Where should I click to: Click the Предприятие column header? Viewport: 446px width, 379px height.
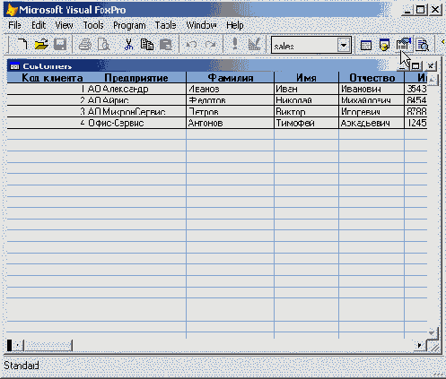[x=136, y=78]
